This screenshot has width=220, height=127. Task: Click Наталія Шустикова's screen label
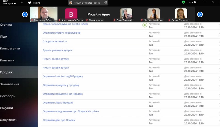pyautogui.click(x=87, y=3)
